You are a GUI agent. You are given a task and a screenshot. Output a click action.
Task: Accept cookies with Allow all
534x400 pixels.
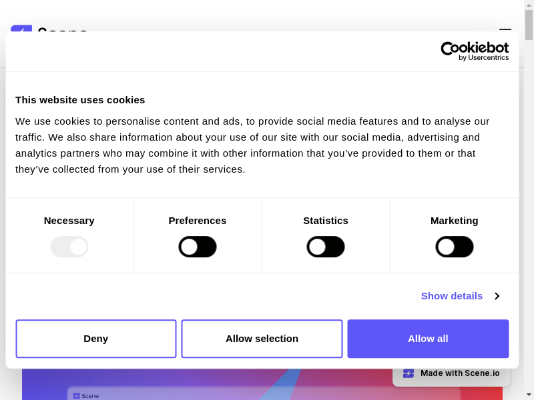point(428,339)
